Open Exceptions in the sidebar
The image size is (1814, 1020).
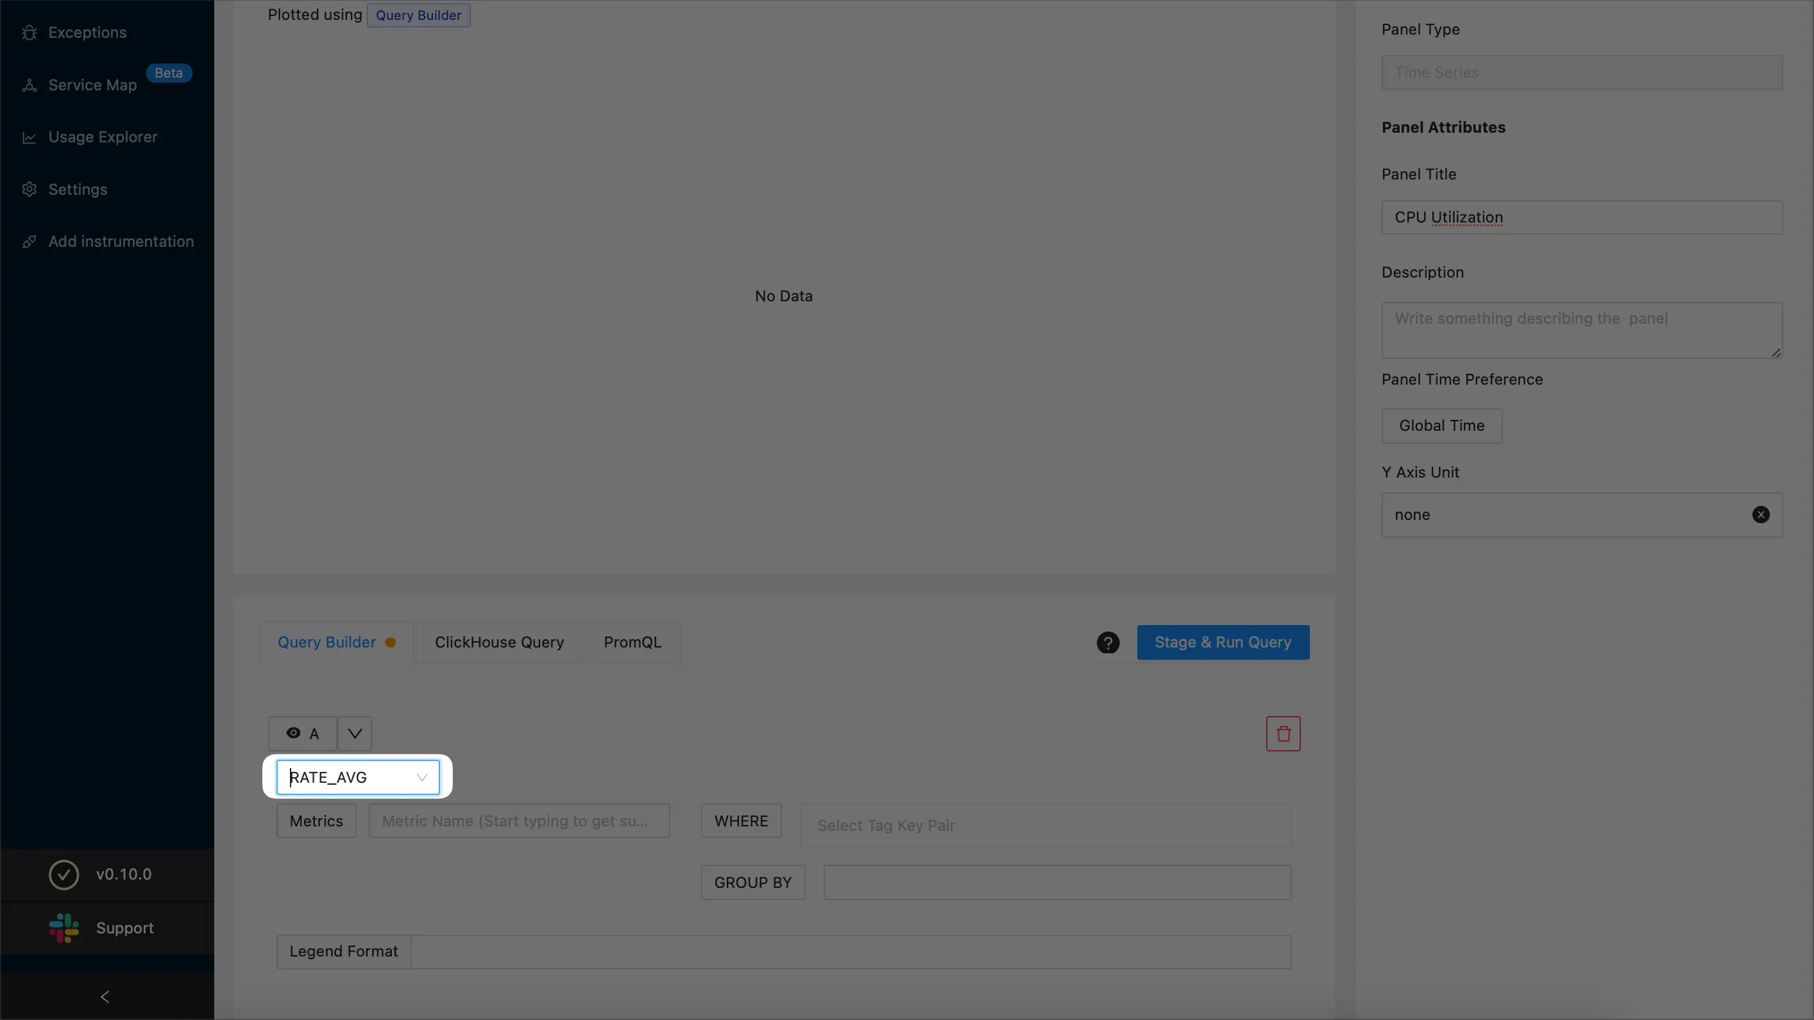click(87, 33)
